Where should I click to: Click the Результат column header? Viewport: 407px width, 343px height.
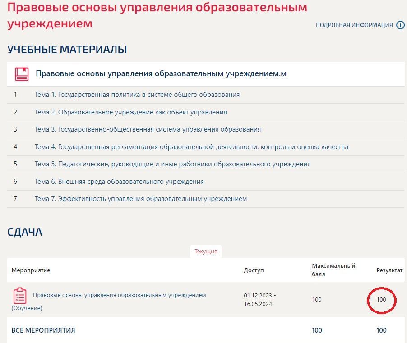pos(389,270)
